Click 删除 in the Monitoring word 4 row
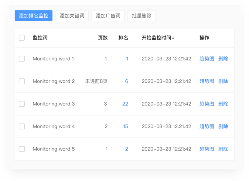Image resolution: width=249 pixels, height=181 pixels. [223, 127]
